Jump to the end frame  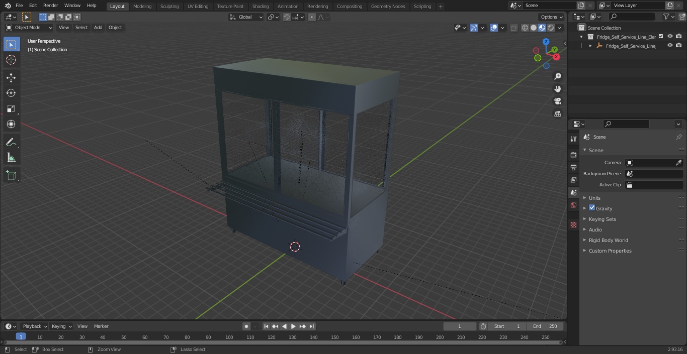click(311, 326)
